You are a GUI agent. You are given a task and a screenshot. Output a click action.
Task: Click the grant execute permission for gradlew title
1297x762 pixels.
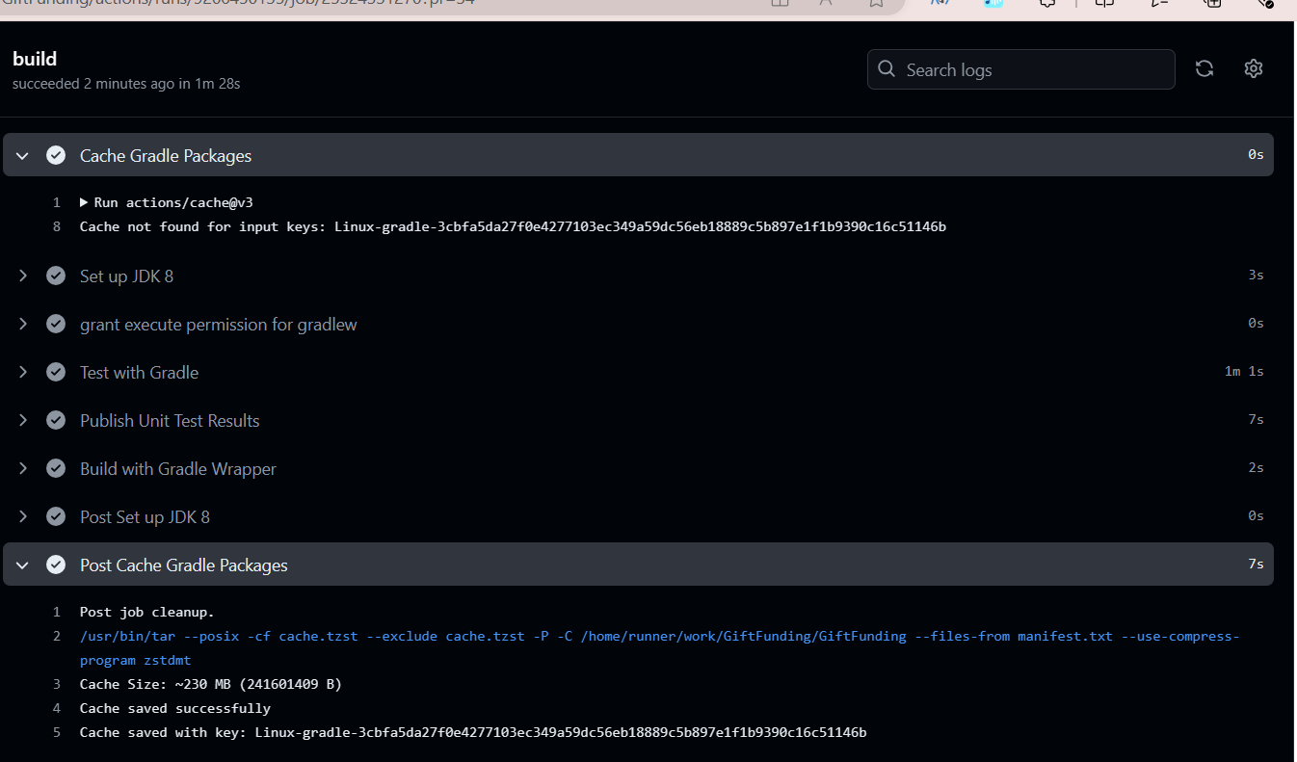(219, 325)
